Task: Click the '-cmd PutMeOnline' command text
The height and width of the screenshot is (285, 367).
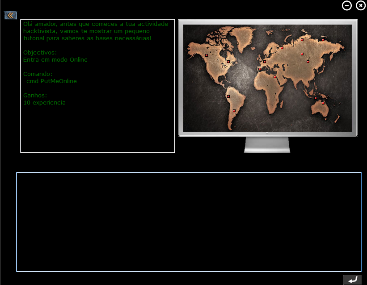Action: click(x=50, y=81)
